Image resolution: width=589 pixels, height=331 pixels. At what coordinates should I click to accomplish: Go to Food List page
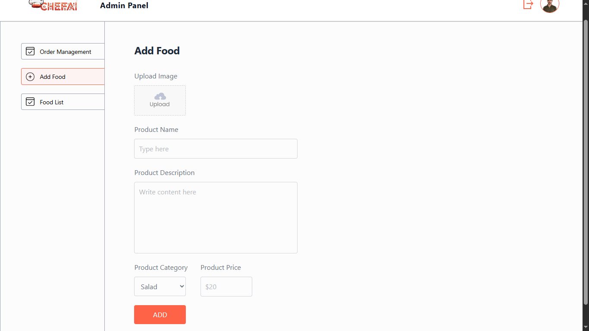pyautogui.click(x=52, y=102)
